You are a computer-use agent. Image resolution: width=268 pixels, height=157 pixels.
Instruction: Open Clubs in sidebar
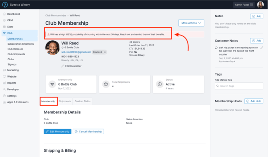pos(10,59)
